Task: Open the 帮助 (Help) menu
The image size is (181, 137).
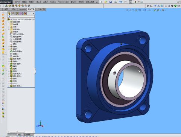Action: coord(81,2)
